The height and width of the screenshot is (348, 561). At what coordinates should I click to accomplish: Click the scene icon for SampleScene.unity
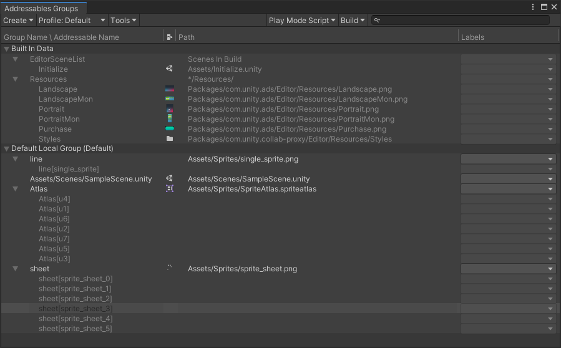(x=169, y=179)
